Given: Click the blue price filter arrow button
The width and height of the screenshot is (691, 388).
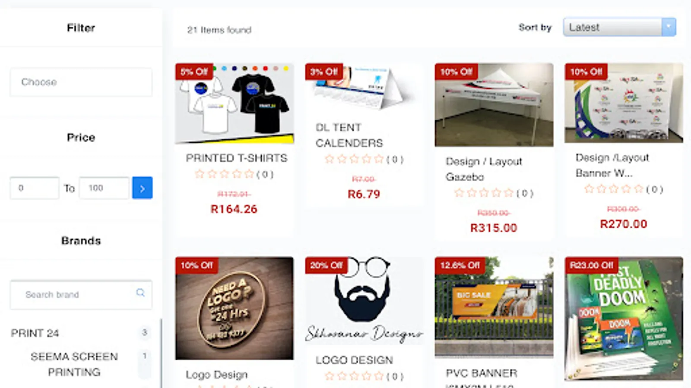Looking at the screenshot, I should point(142,188).
